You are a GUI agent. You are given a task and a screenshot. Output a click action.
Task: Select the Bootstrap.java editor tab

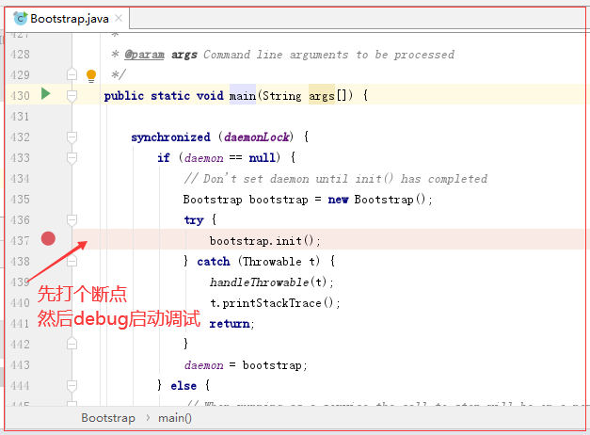[68, 19]
